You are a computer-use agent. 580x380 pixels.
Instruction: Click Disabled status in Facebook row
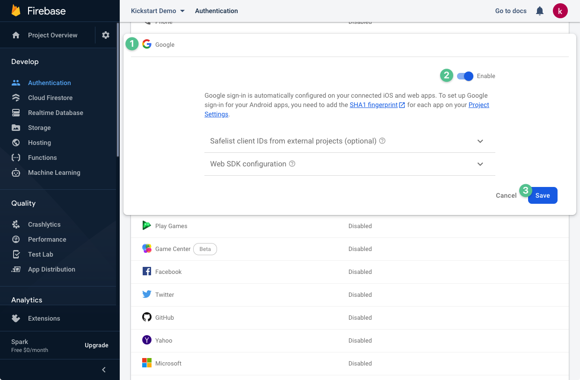coord(360,272)
